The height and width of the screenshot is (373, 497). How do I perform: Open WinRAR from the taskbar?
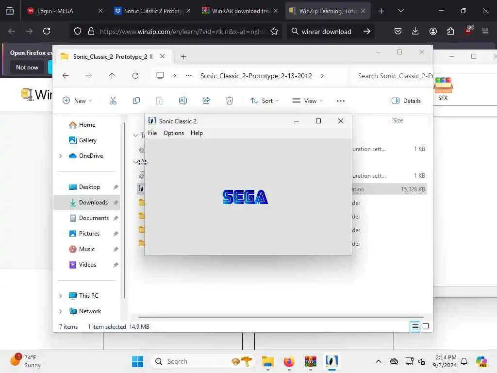310,361
